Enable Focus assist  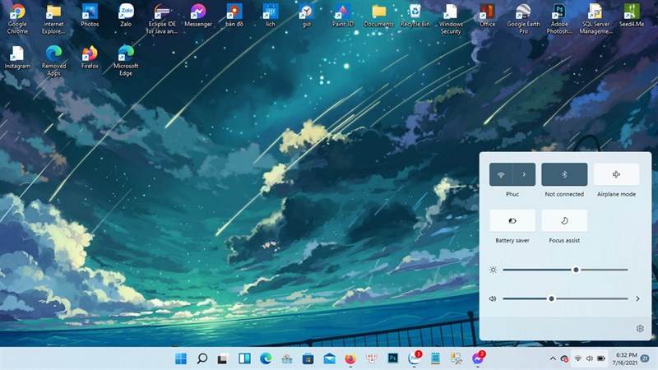click(x=564, y=220)
